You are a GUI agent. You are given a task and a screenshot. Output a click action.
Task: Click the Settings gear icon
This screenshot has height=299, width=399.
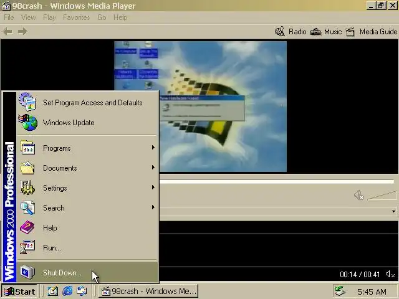pos(27,187)
